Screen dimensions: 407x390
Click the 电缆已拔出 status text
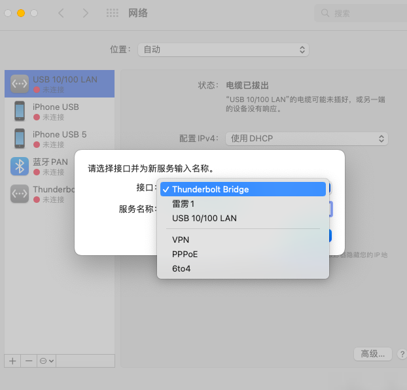(247, 86)
